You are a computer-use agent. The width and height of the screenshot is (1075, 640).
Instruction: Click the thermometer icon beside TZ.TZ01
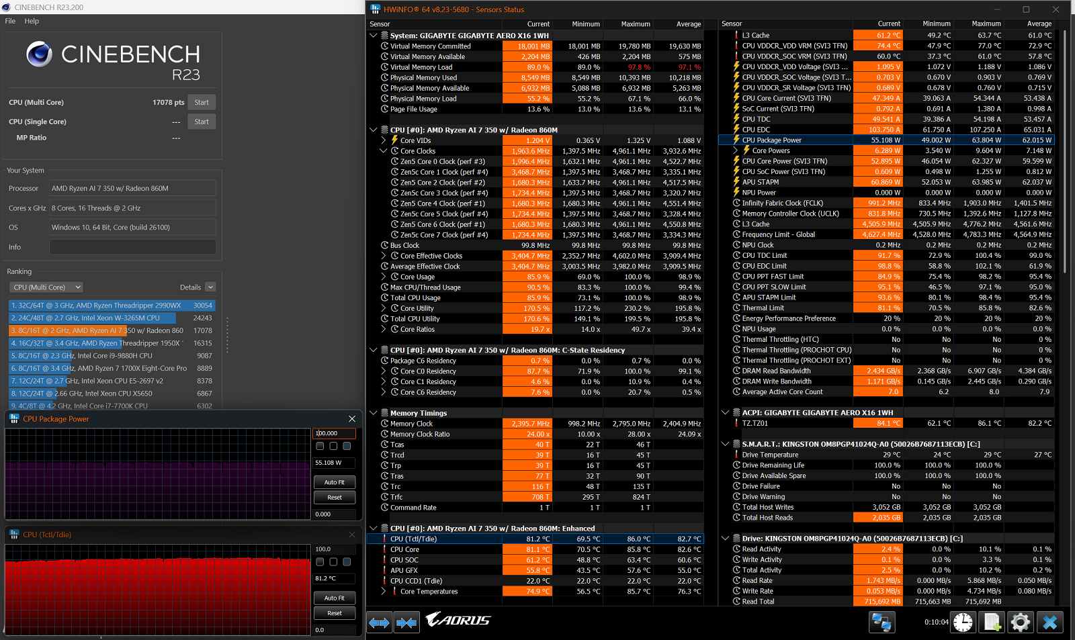736,423
